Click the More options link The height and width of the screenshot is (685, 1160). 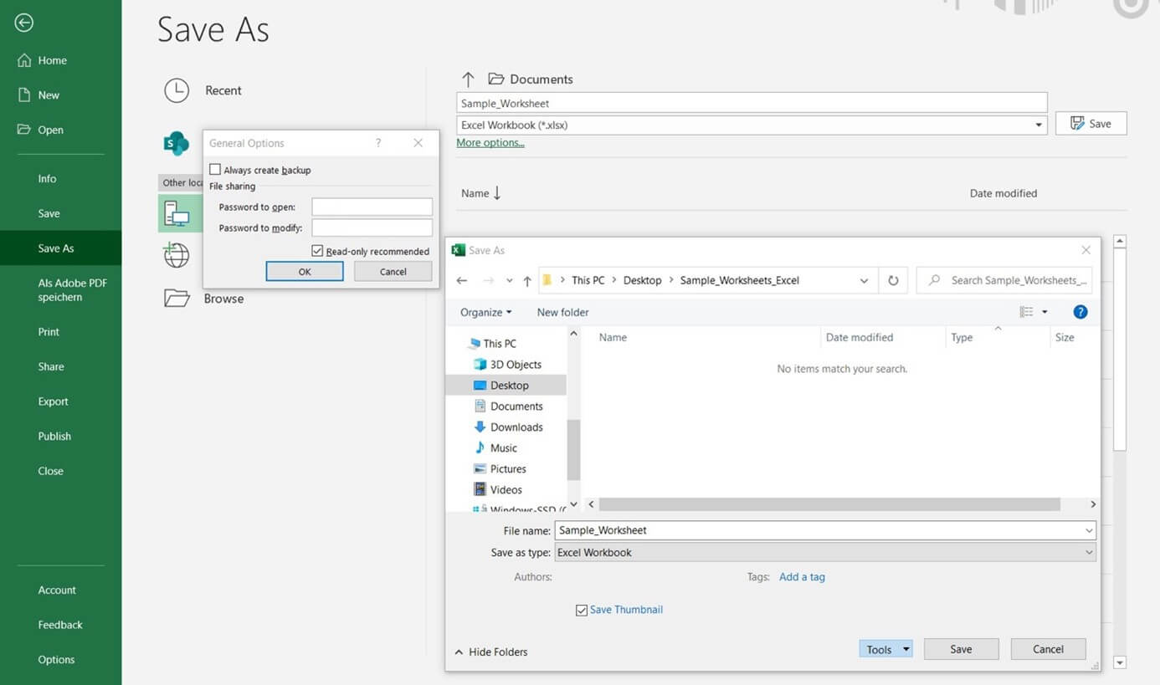(490, 142)
